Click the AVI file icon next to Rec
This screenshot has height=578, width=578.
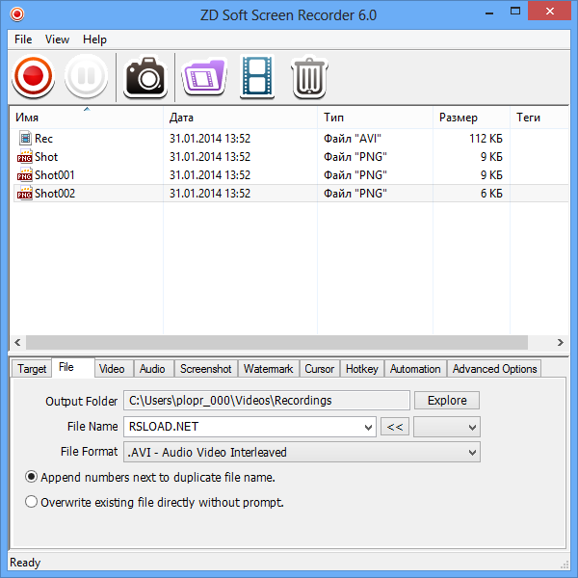pyautogui.click(x=25, y=138)
